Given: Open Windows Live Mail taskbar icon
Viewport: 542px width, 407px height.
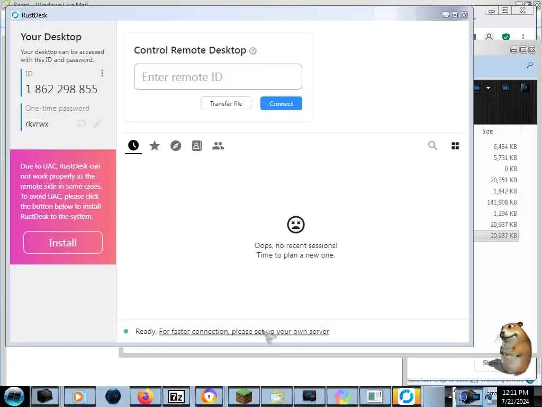Looking at the screenshot, I should point(277,396).
